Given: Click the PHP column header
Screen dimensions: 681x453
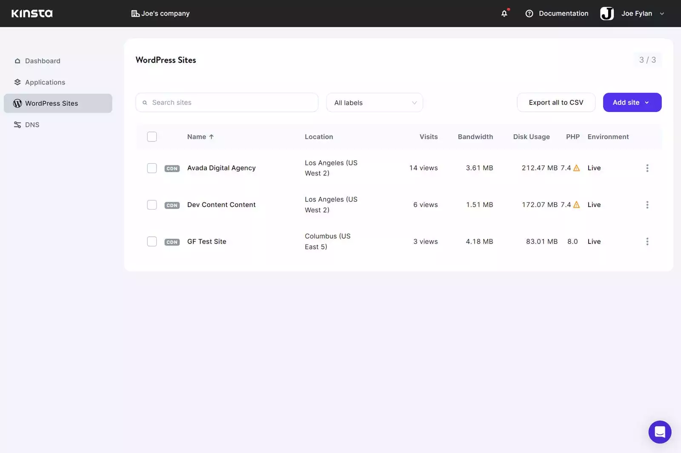Looking at the screenshot, I should click(573, 137).
